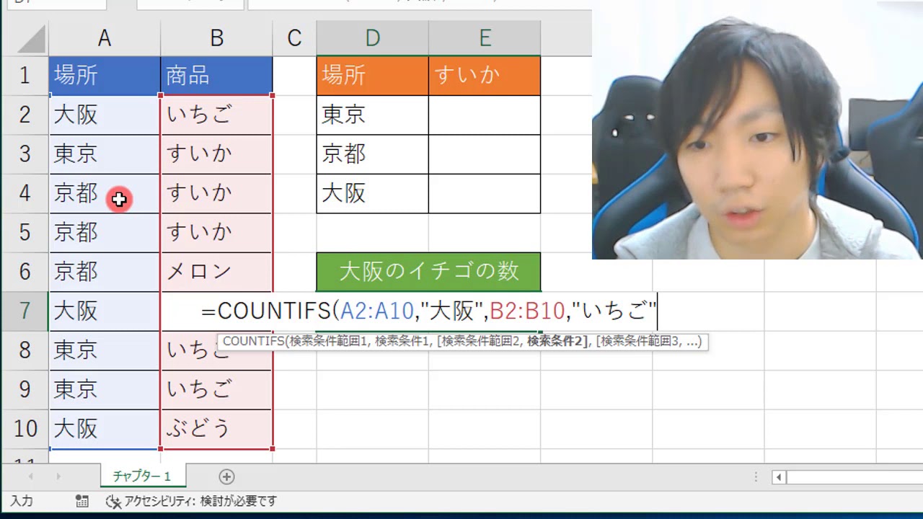This screenshot has height=519, width=923.
Task: Select row 9 header
Action: pyautogui.click(x=25, y=390)
